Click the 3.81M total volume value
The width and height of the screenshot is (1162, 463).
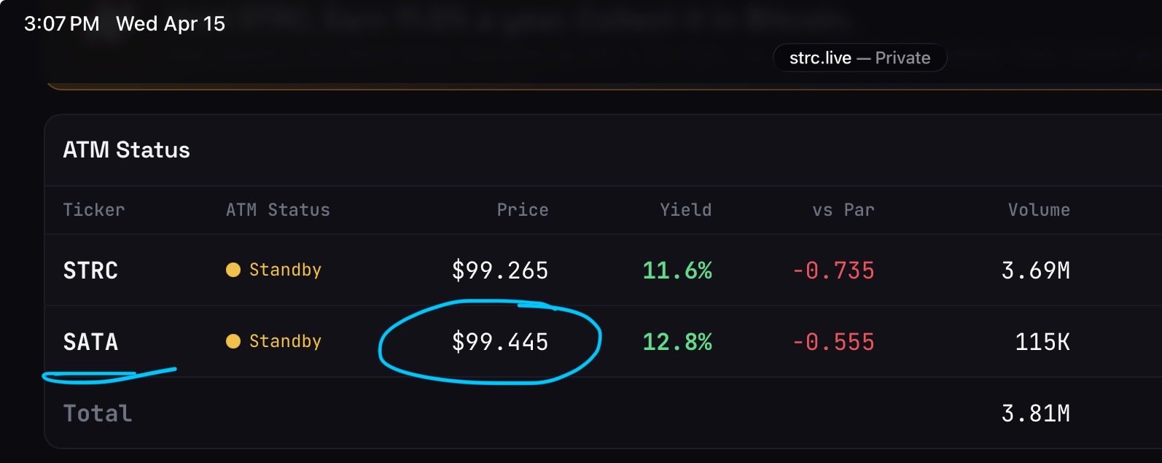coord(1035,413)
